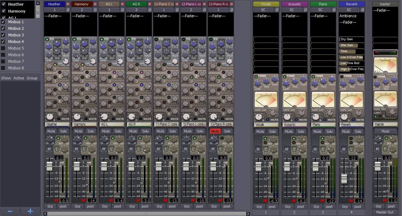Arm recording on the Heather track
Viewport: 402px width, 216px height.
click(x=68, y=4)
